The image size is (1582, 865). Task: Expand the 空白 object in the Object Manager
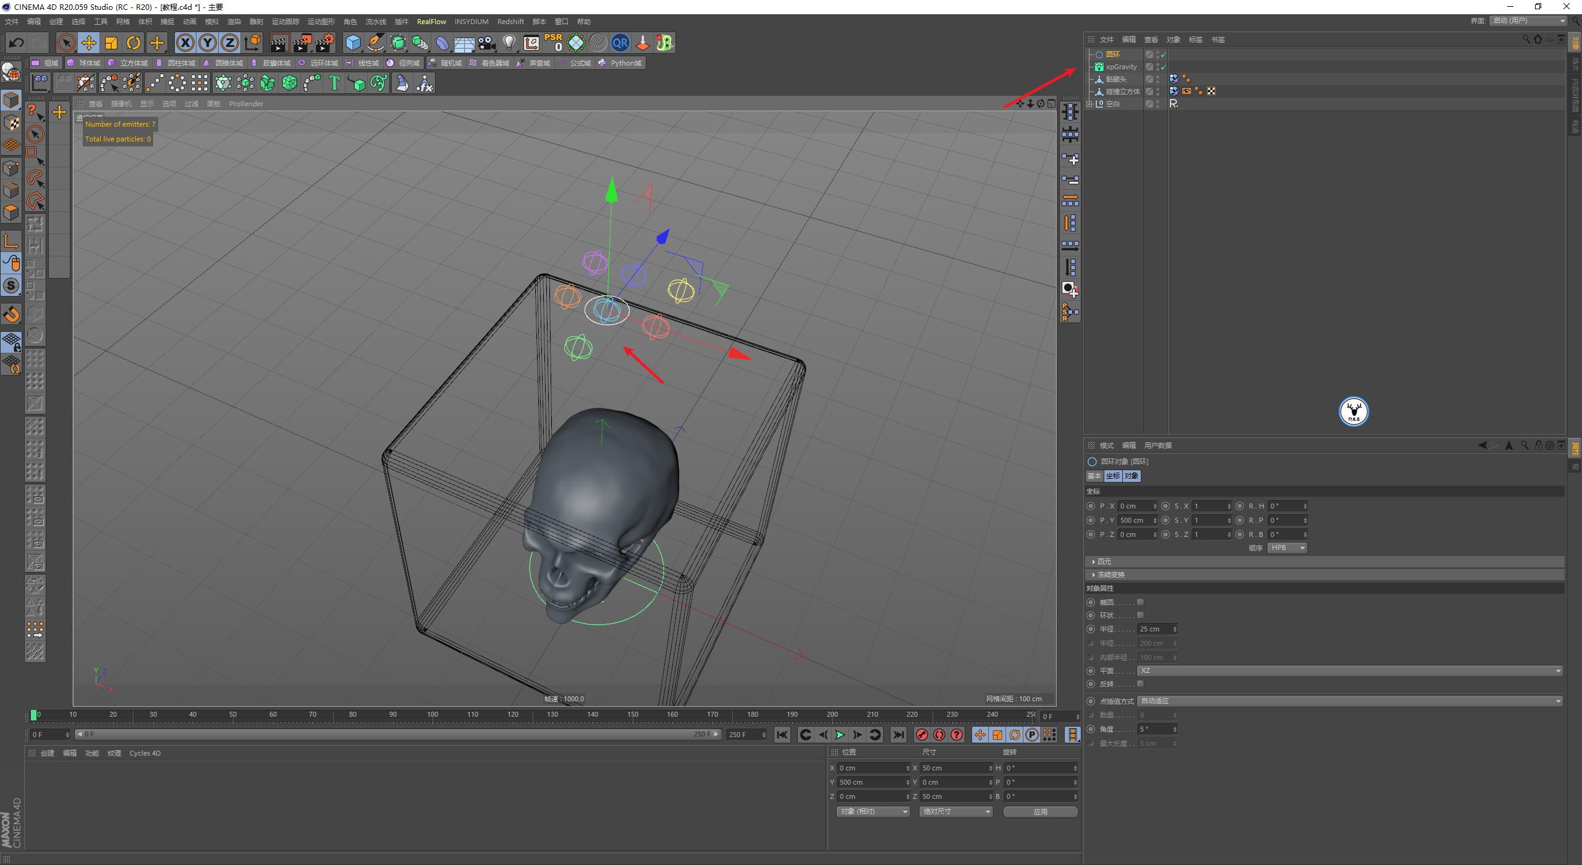[x=1089, y=103]
